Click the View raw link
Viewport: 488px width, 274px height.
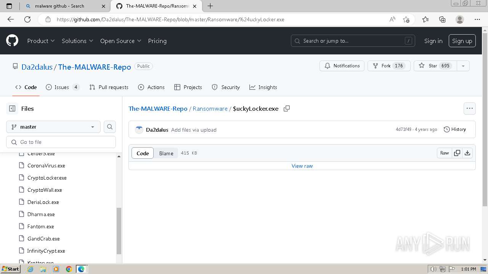point(302,166)
